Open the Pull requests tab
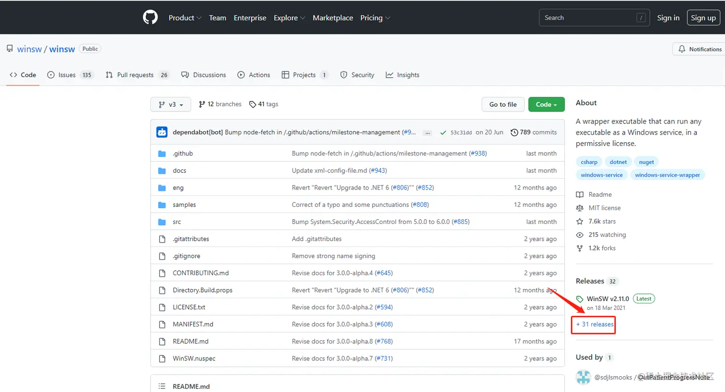The height and width of the screenshot is (392, 725). pos(137,75)
